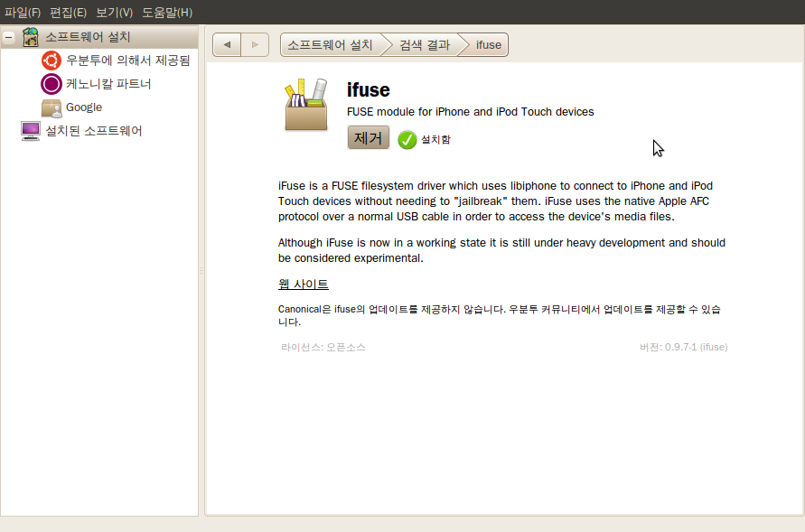Viewport: 805px width, 532px height.
Task: Select 케노니칼 파트너 source
Action: (108, 84)
